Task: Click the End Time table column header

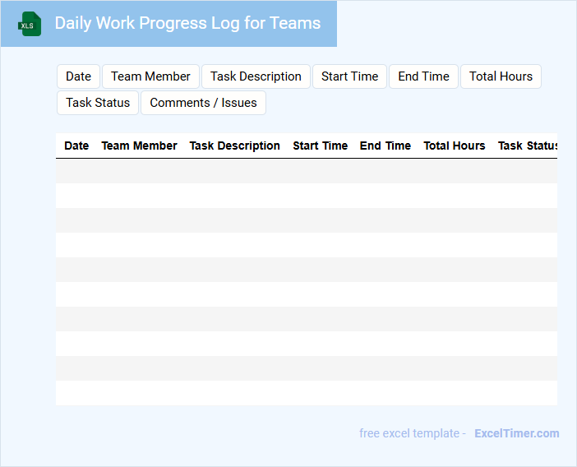Action: pos(385,146)
